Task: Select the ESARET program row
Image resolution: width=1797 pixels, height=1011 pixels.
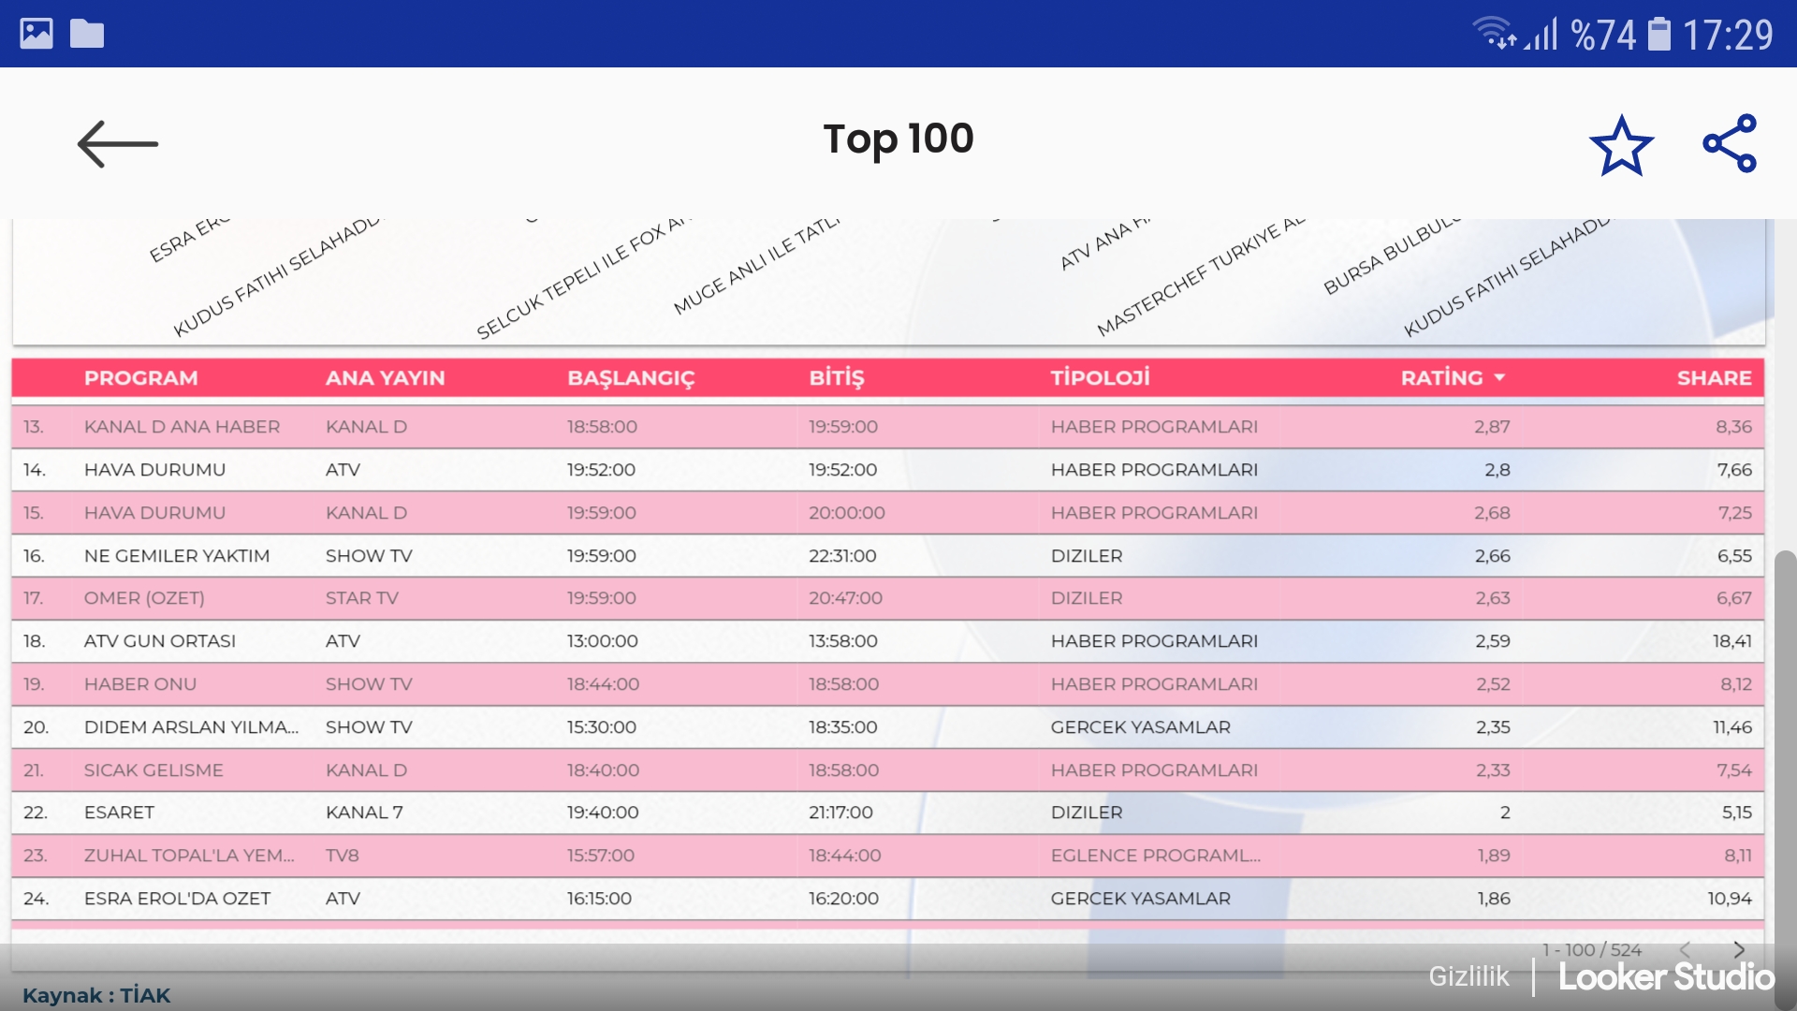Action: pyautogui.click(x=119, y=813)
